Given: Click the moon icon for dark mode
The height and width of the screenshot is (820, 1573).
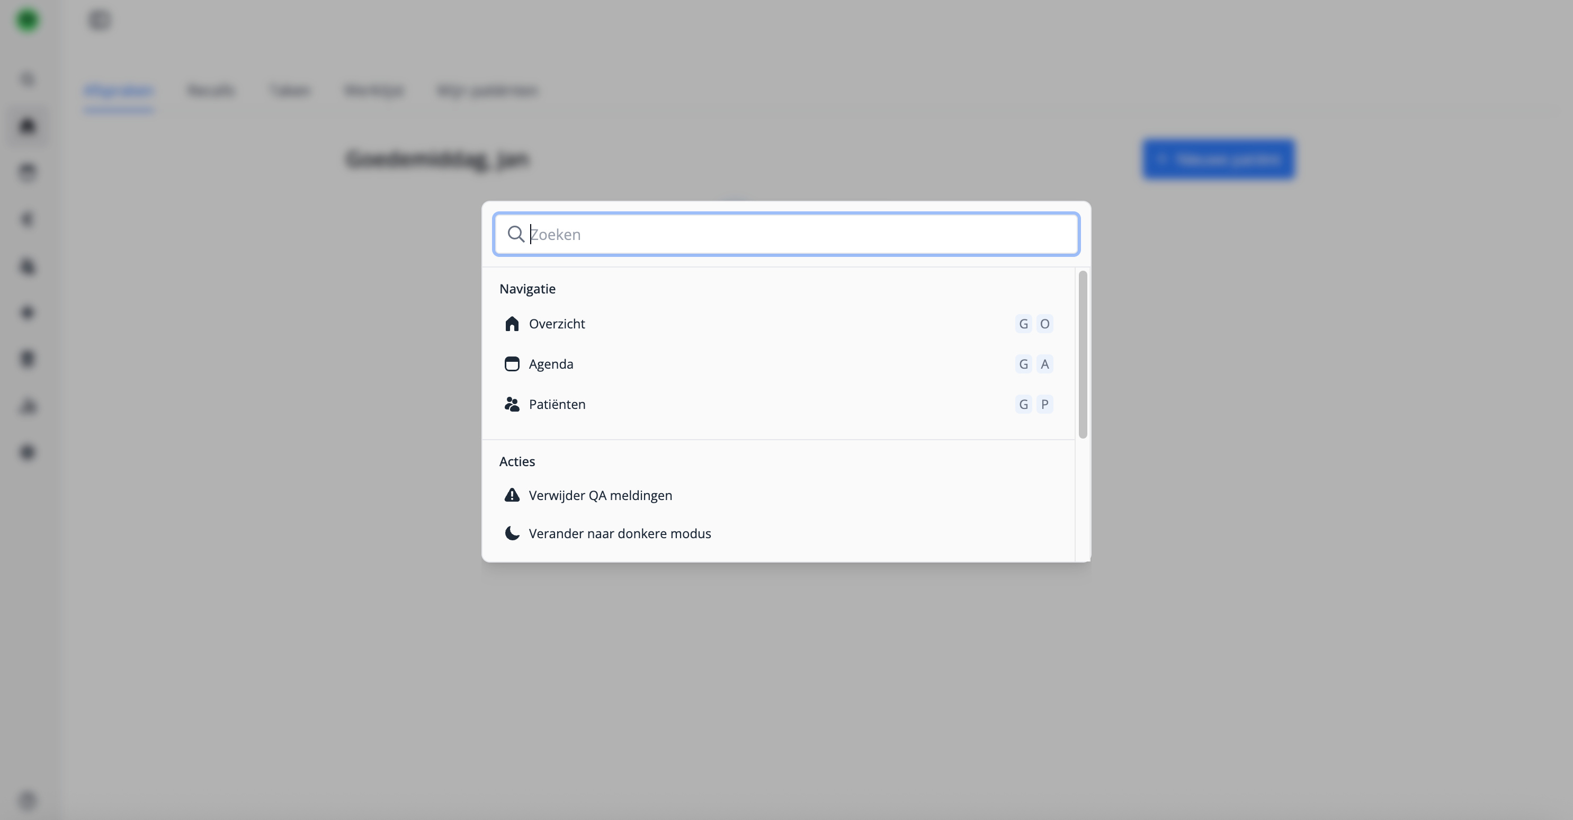Looking at the screenshot, I should click(x=512, y=533).
